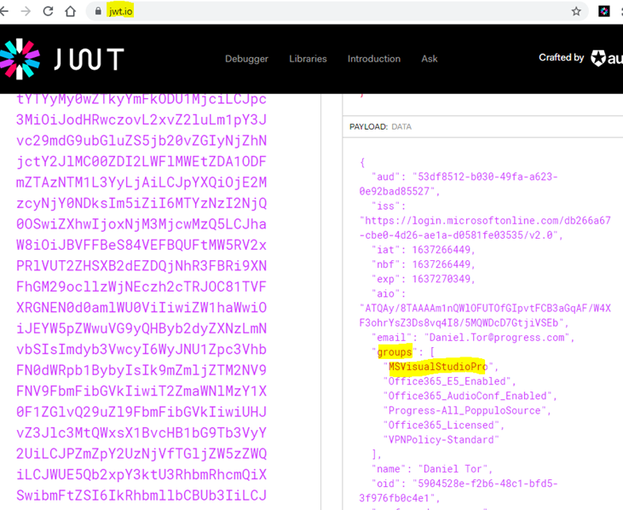Open the Introduction nav item
Image resolution: width=623 pixels, height=510 pixels.
click(374, 59)
